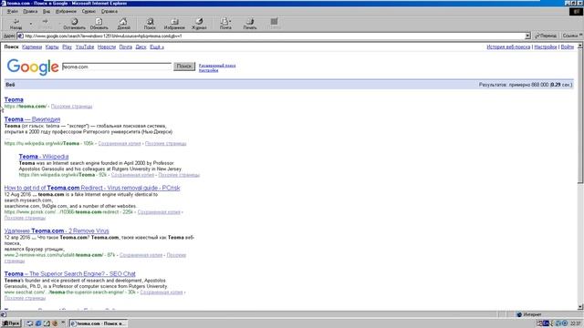Open the Справка menu
The height and width of the screenshot is (328, 584).
[x=109, y=11]
